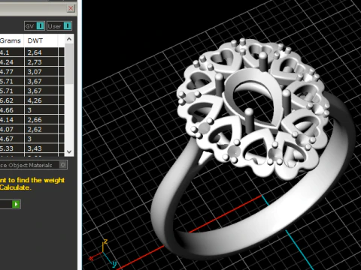
Task: Select the 4.14 Grams cell
Action: (x=11, y=119)
